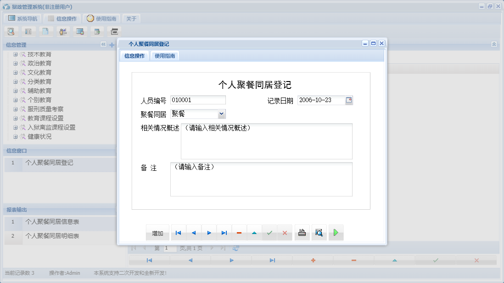Switch to the 使用指南 tab in the dialog
This screenshot has width=504, height=283.
click(164, 54)
